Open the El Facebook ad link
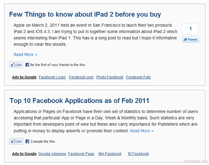The image size is (209, 165). pyautogui.click(x=139, y=154)
